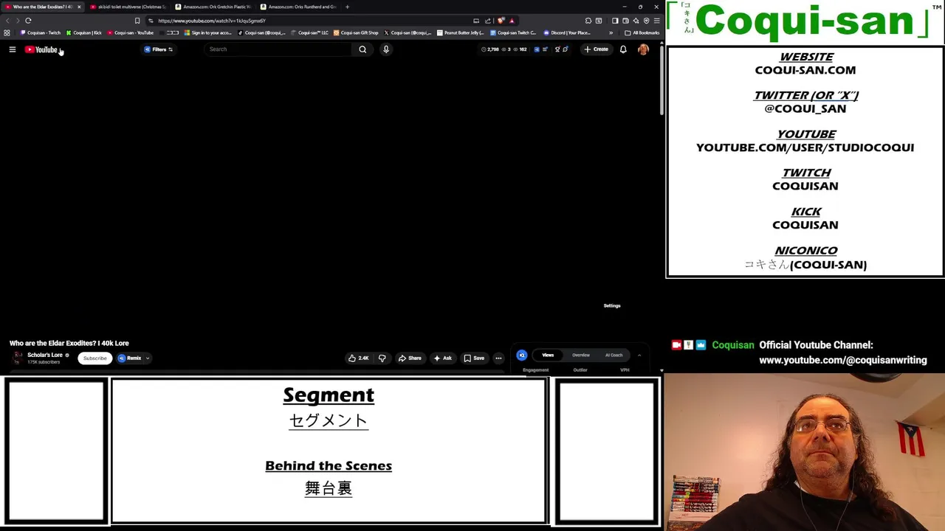Open the Brave Shields lion icon
Image resolution: width=945 pixels, height=531 pixels.
(501, 21)
